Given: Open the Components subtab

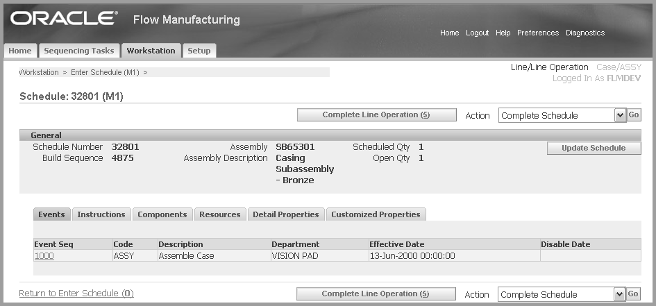Looking at the screenshot, I should point(162,214).
